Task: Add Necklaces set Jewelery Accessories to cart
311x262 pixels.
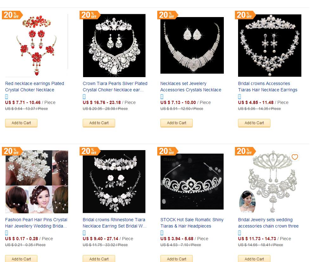Action: point(177,123)
